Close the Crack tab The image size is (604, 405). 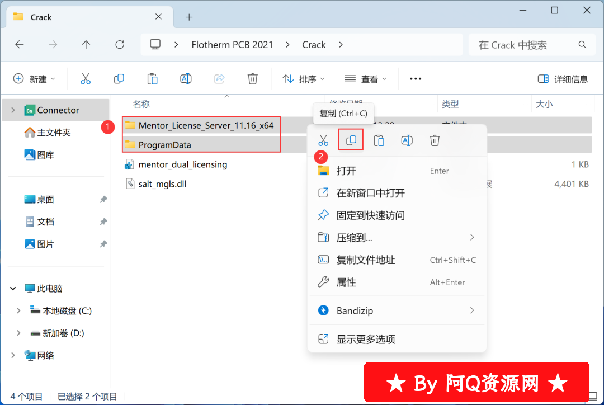[x=158, y=17]
